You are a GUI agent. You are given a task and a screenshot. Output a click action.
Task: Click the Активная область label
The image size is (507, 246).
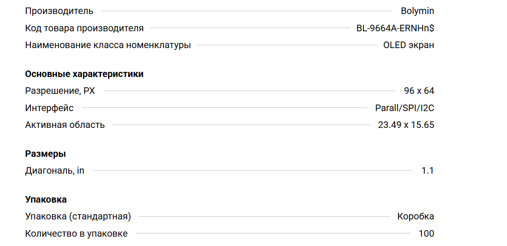tap(65, 125)
